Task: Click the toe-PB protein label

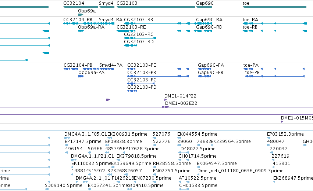Action: (252, 73)
